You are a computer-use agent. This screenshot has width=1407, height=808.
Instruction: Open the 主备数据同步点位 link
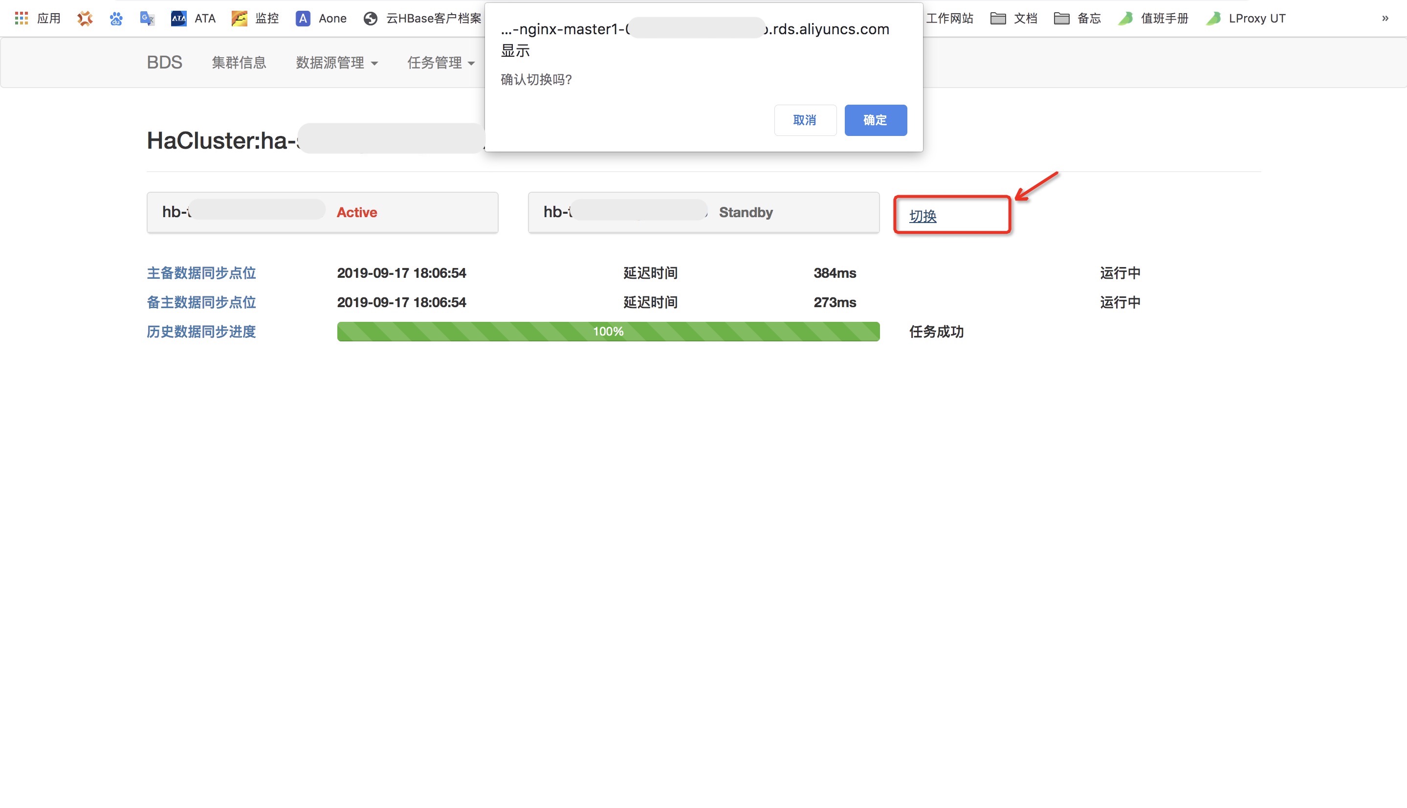tap(201, 273)
